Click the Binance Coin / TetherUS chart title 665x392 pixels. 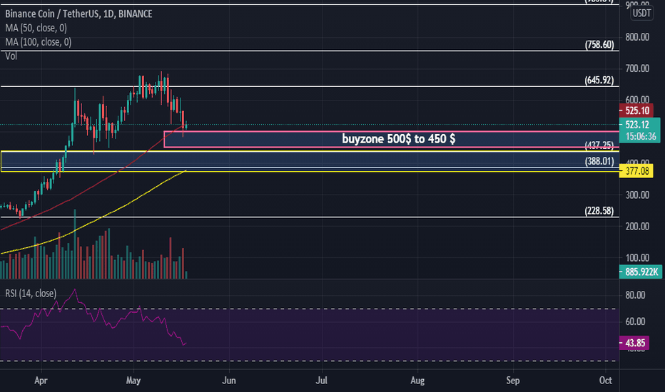click(78, 14)
